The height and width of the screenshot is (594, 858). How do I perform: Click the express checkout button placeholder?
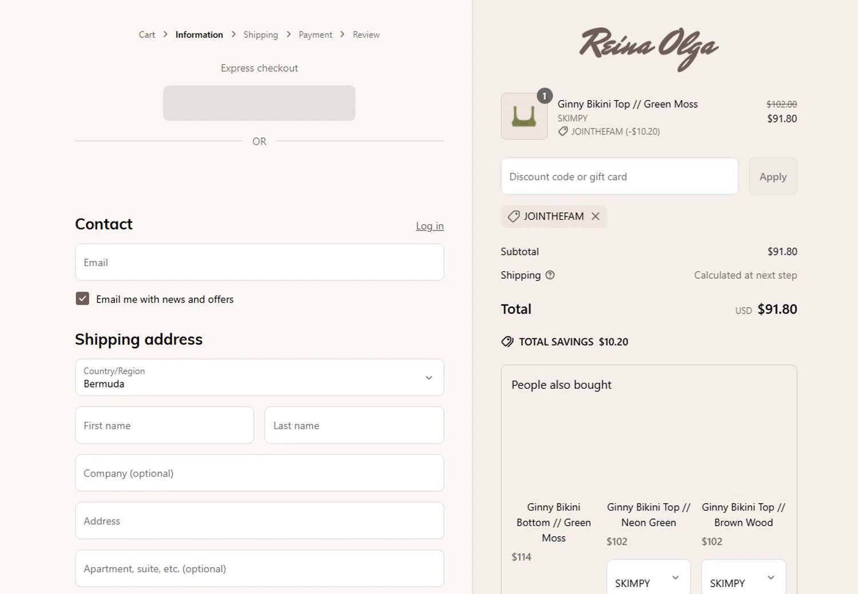[x=259, y=103]
